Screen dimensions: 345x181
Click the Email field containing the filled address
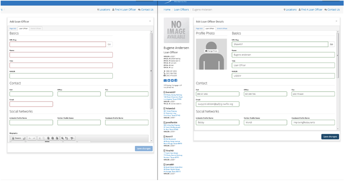point(217,104)
